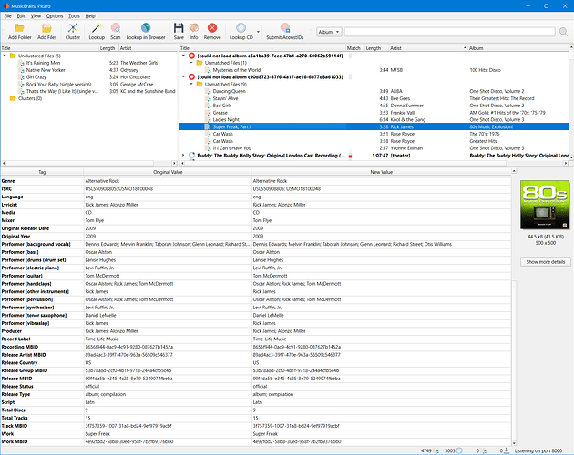The width and height of the screenshot is (574, 455).
Task: Click the Match column header
Action: [x=354, y=48]
